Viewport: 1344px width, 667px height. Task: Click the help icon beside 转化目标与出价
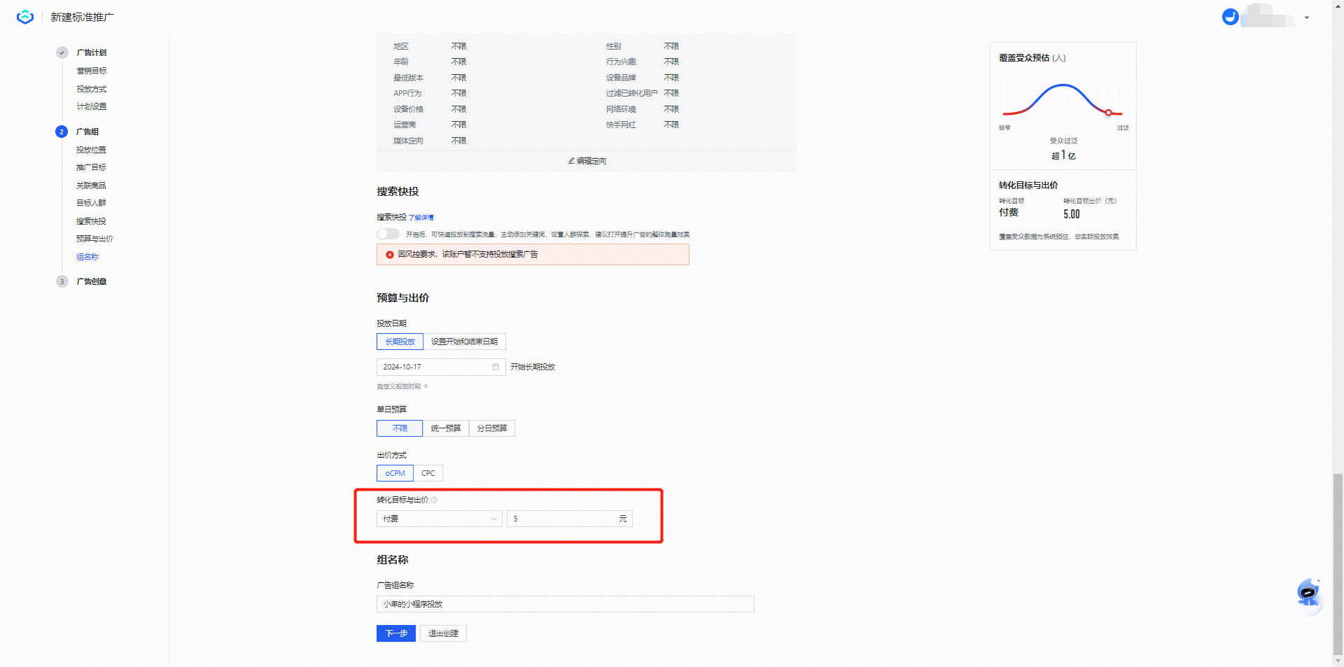click(x=434, y=500)
